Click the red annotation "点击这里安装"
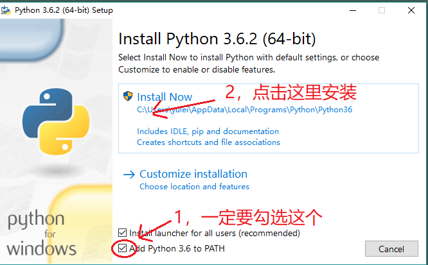The height and width of the screenshot is (265, 428). [305, 92]
